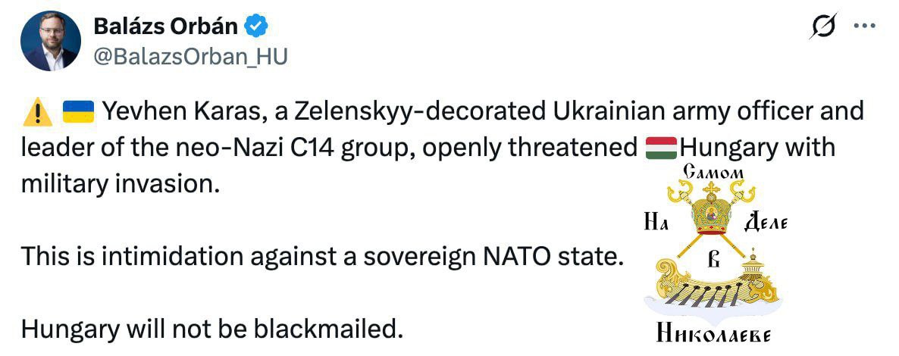Click the watermark word "Николаеве"
Screen dimensions: 899x356
(x=712, y=334)
